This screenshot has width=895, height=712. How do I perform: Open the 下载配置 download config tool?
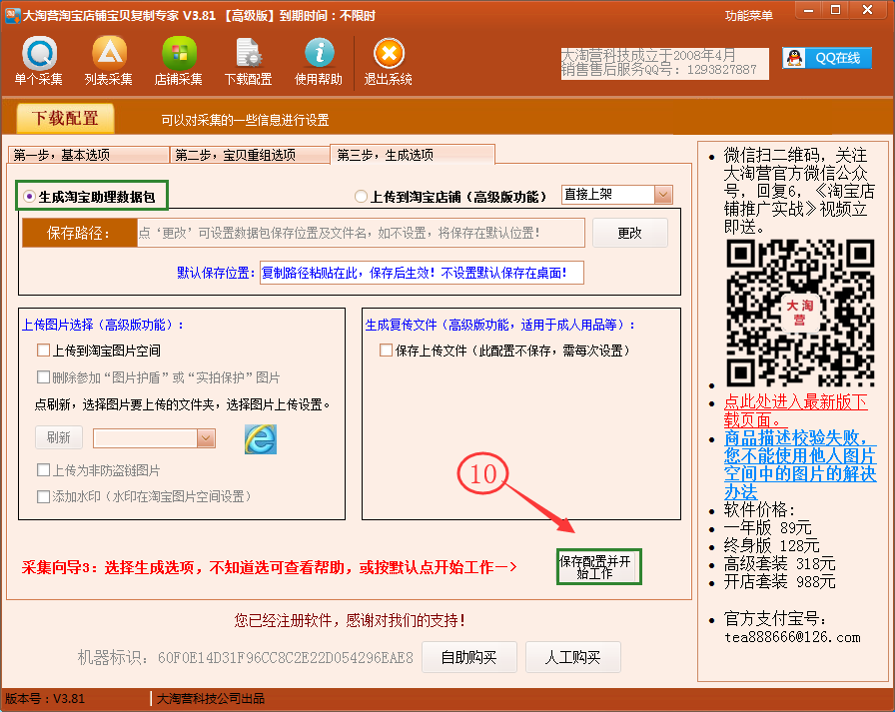click(x=249, y=61)
